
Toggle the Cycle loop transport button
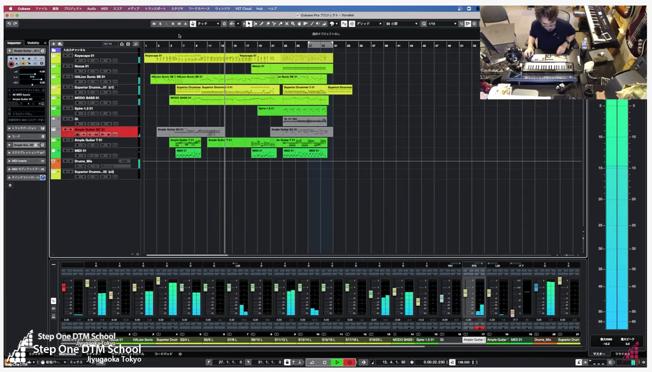(x=312, y=362)
